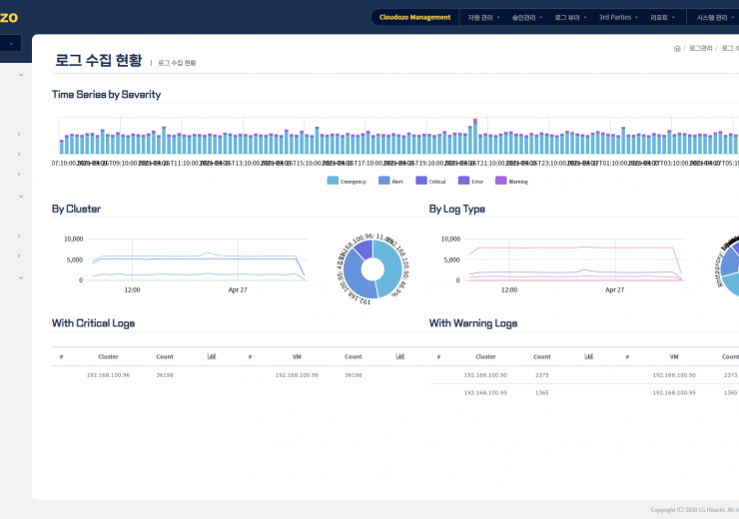Open the 로그 뷰어 menu
739x519 pixels.
pyautogui.click(x=570, y=17)
